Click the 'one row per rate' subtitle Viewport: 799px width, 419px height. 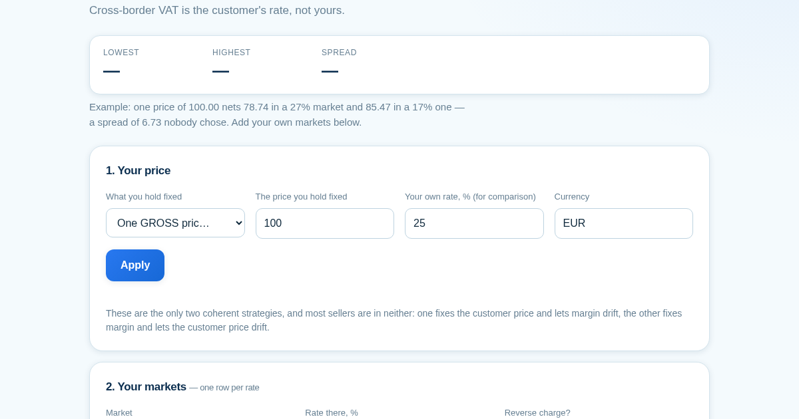point(224,387)
